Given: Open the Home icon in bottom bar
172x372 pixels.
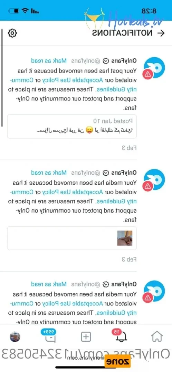Looking at the screenshot, I should [157, 336].
